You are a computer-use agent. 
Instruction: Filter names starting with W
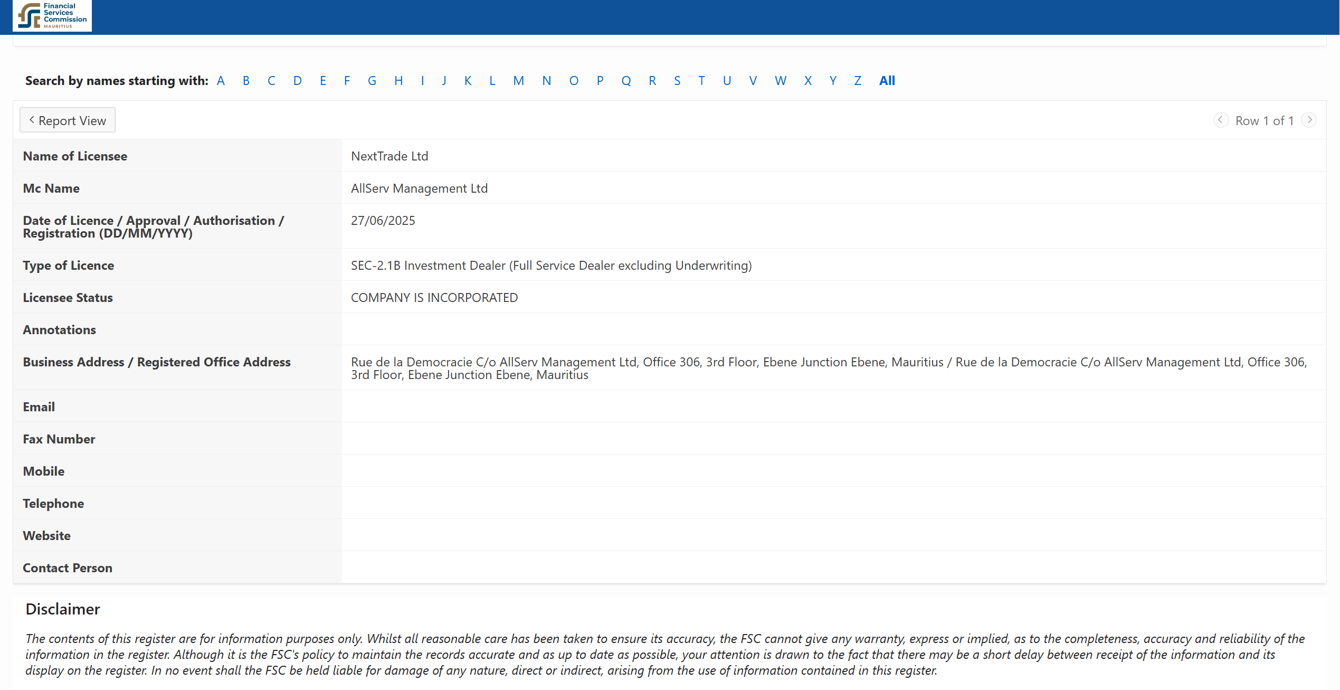781,81
